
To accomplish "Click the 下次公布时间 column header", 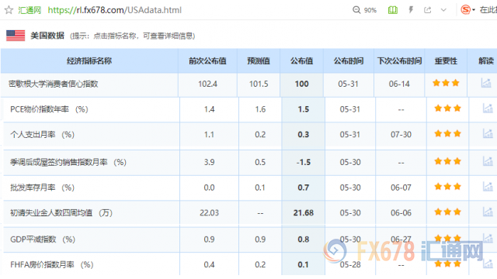I will point(399,60).
